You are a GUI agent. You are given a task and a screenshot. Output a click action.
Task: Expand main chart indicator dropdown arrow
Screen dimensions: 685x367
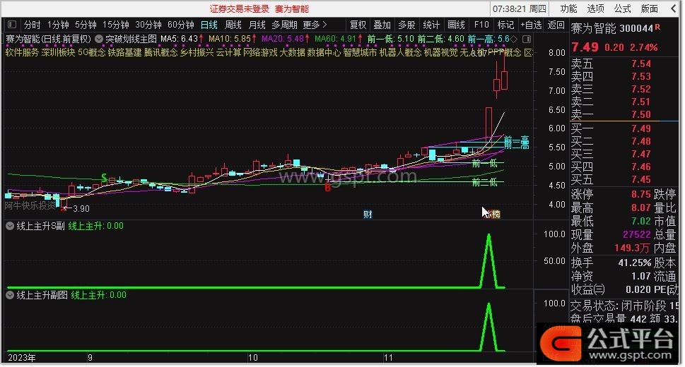tap(99, 39)
